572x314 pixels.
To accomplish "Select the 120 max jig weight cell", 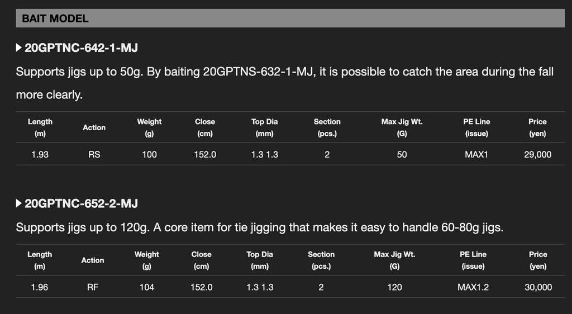I will (x=394, y=287).
